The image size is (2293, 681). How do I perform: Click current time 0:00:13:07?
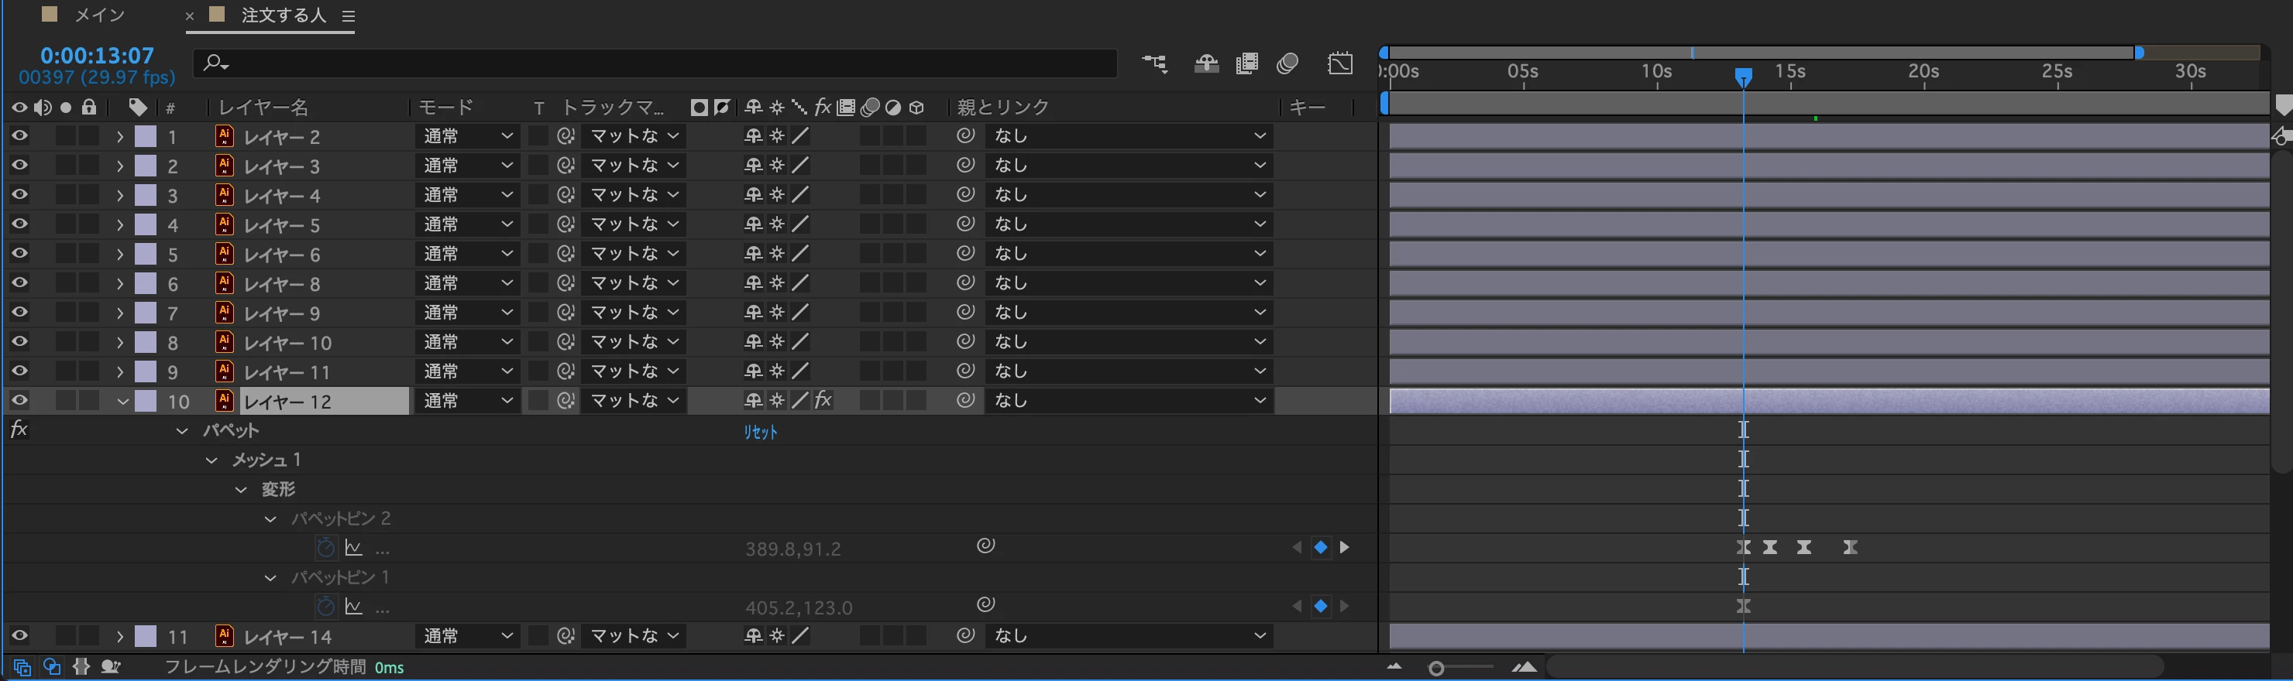pyautogui.click(x=97, y=55)
